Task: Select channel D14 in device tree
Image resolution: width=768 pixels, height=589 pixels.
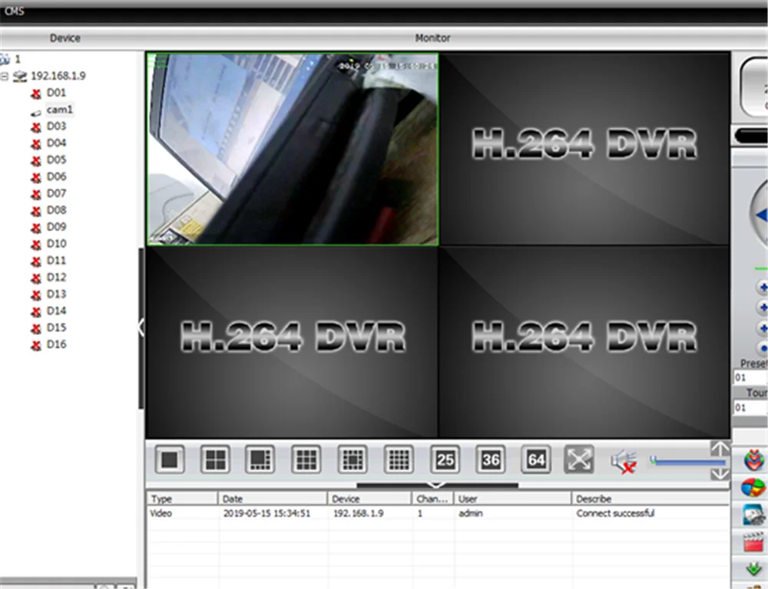Action: [56, 311]
